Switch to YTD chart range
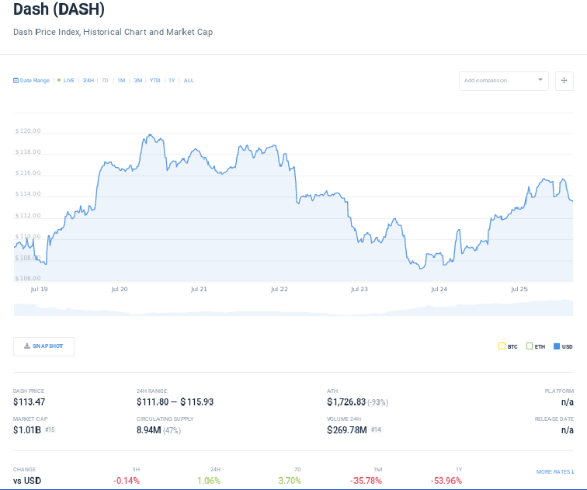This screenshot has width=587, height=490. [x=155, y=81]
